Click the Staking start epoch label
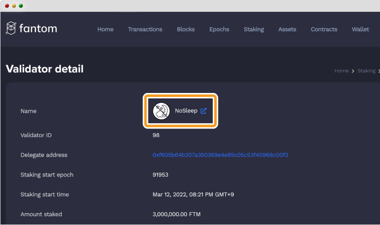This screenshot has width=380, height=225. tap(47, 175)
